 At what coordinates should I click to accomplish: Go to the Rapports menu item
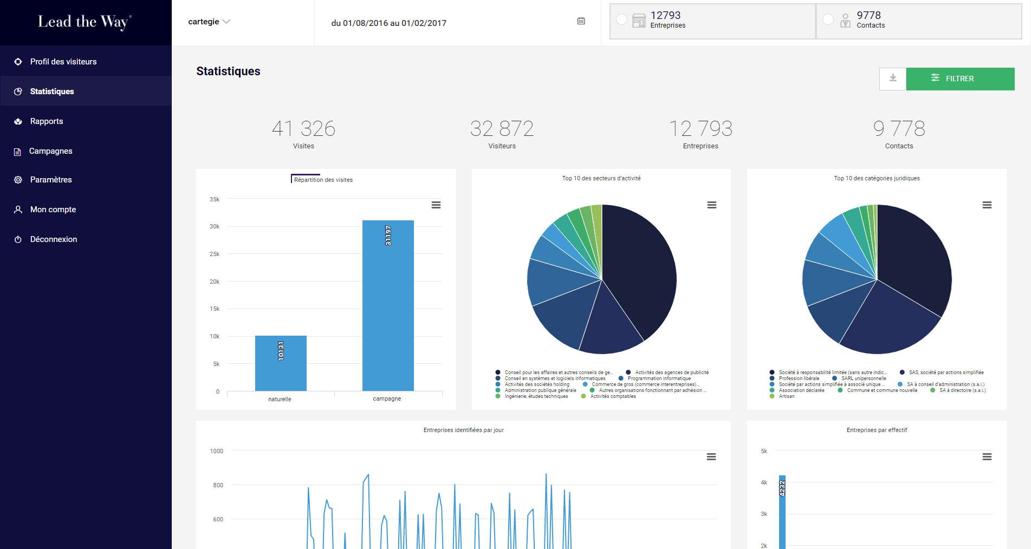click(x=86, y=121)
